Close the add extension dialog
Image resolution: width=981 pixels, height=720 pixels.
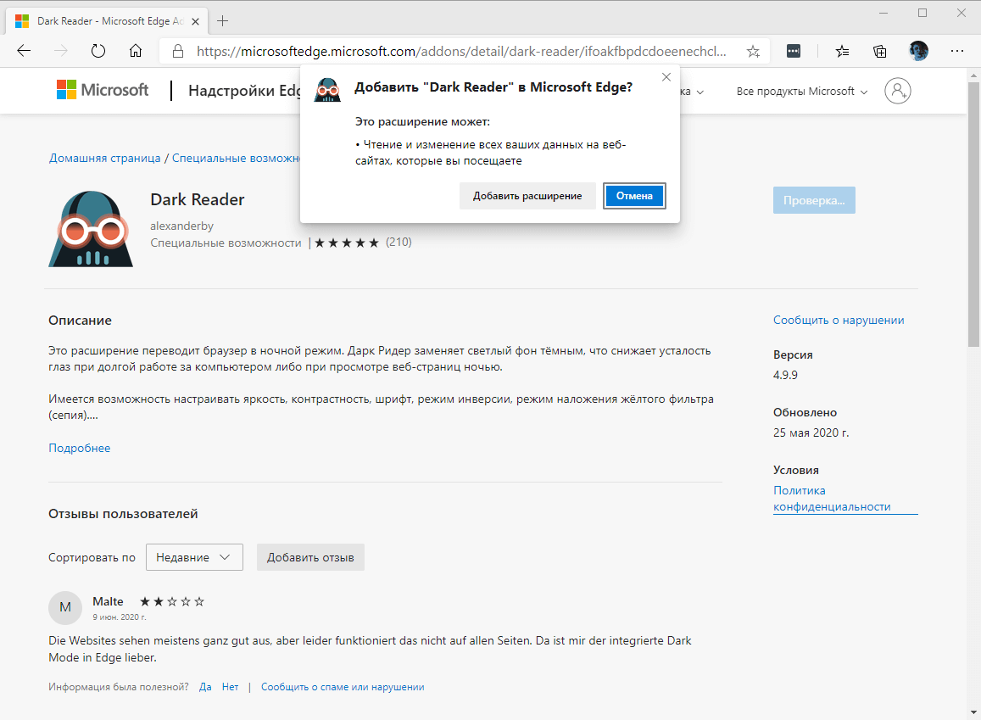coord(666,77)
